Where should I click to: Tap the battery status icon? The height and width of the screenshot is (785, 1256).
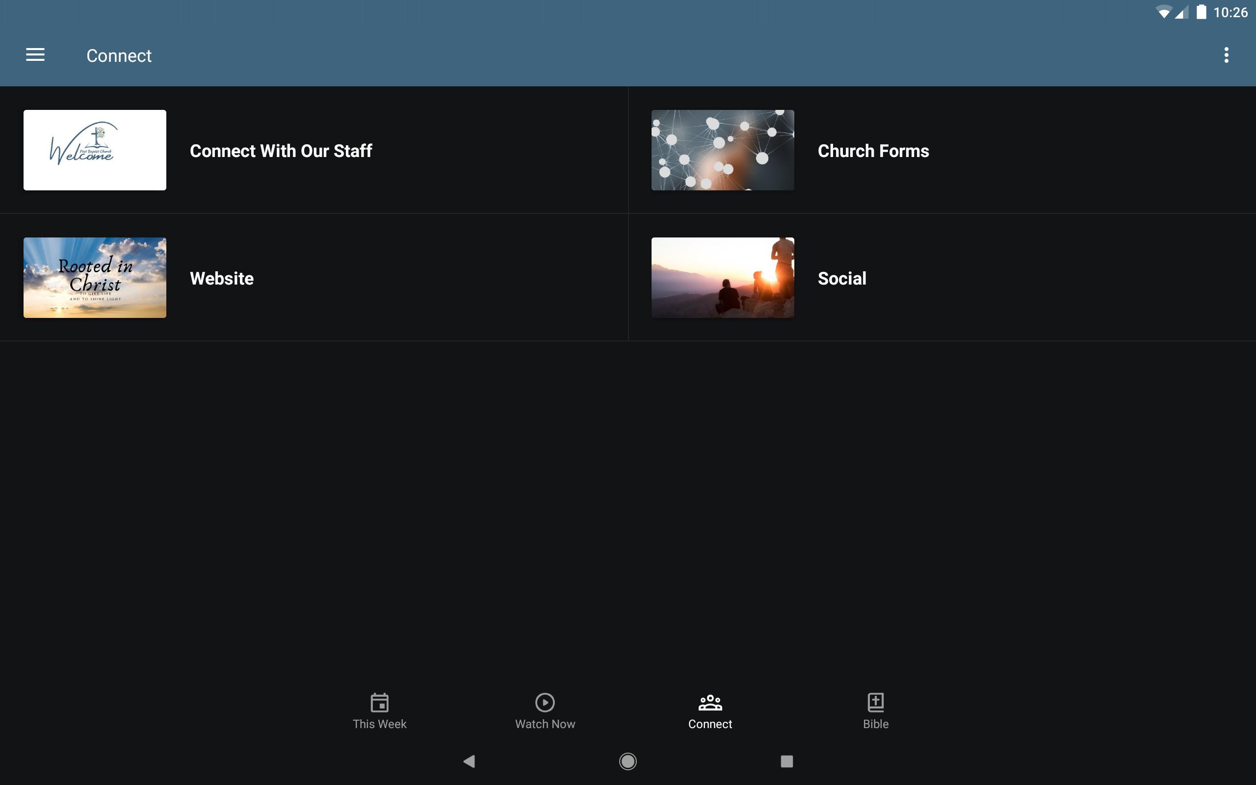[x=1201, y=11]
